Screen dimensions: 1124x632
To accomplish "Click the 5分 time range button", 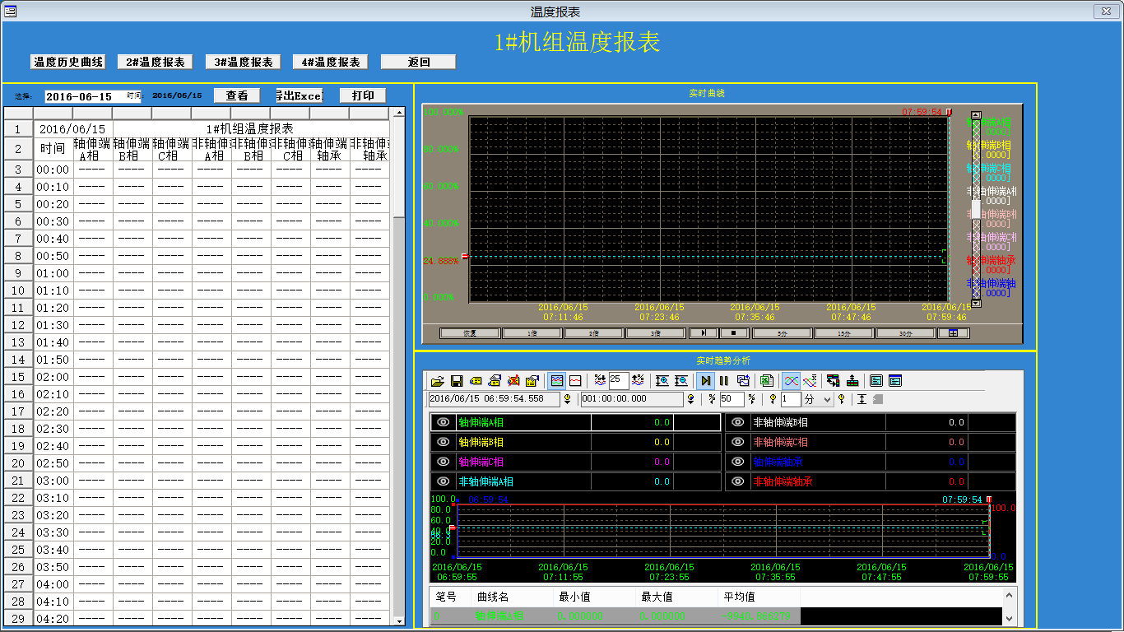I will tap(783, 333).
